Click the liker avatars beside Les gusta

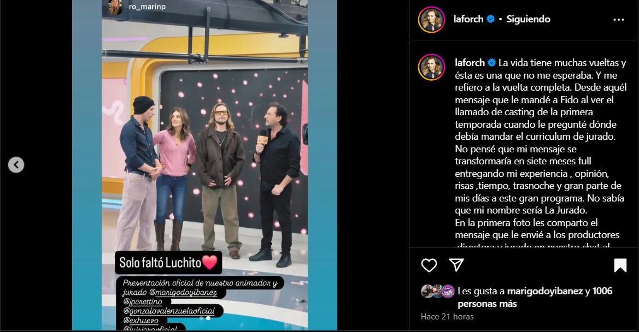[438, 291]
